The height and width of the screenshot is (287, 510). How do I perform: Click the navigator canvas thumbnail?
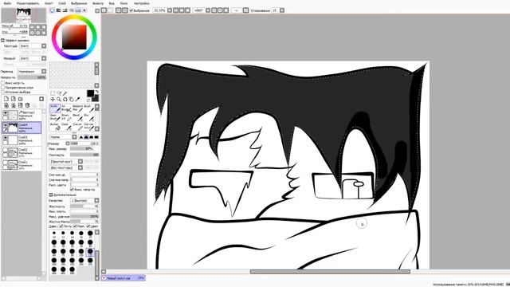click(x=23, y=15)
